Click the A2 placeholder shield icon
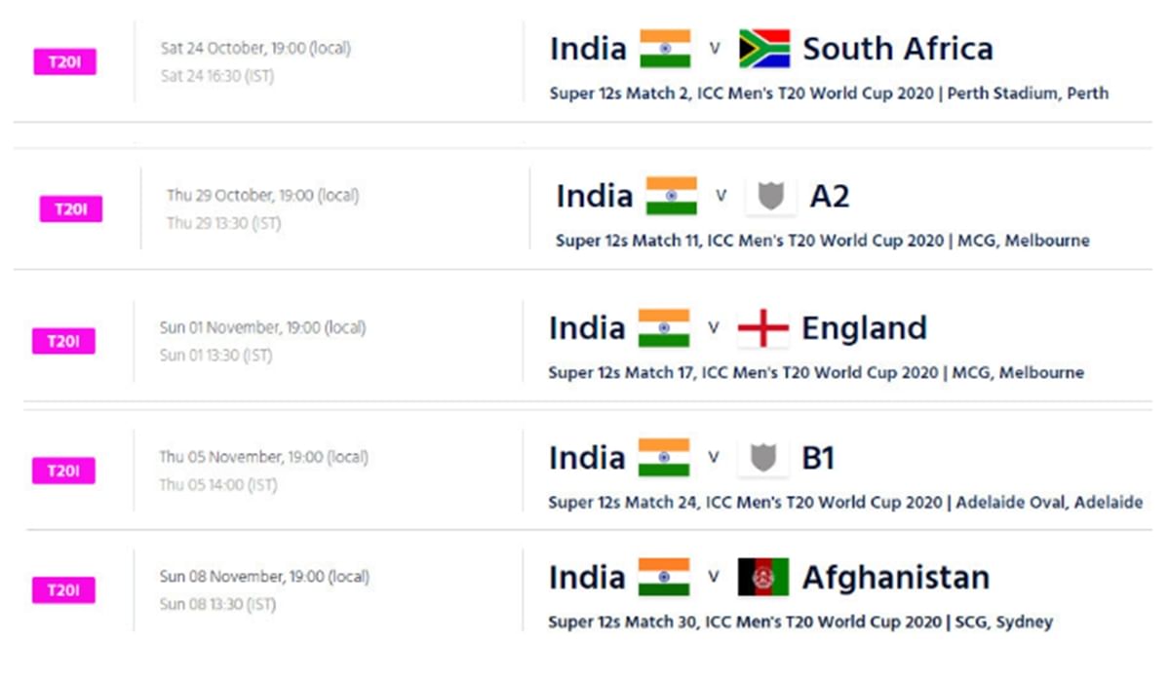This screenshot has height=680, width=1170. (x=770, y=196)
